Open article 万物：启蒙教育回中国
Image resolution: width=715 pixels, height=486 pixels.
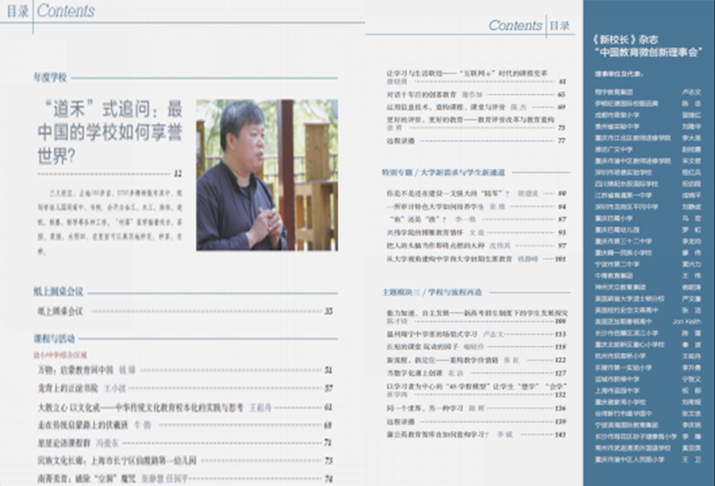click(76, 370)
